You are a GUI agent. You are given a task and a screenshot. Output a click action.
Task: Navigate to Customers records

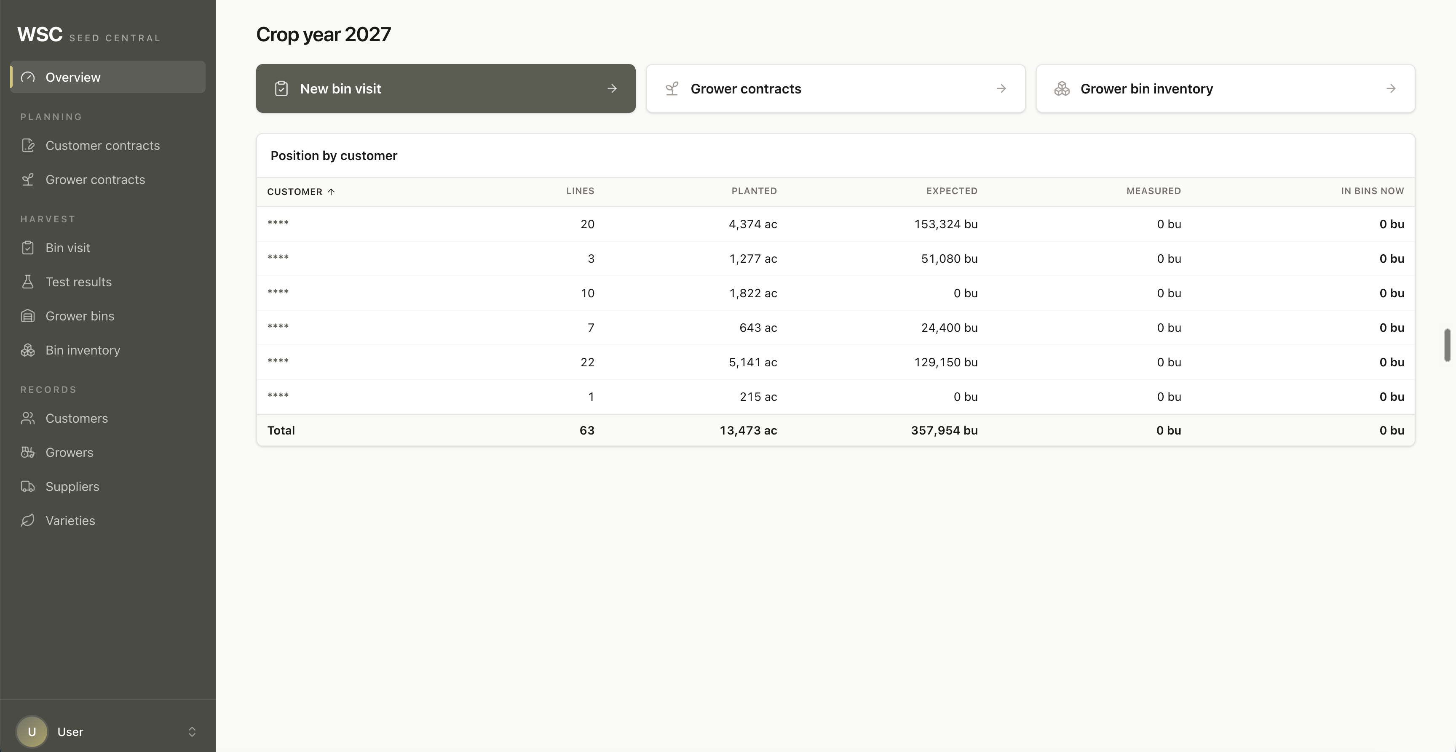click(108, 419)
